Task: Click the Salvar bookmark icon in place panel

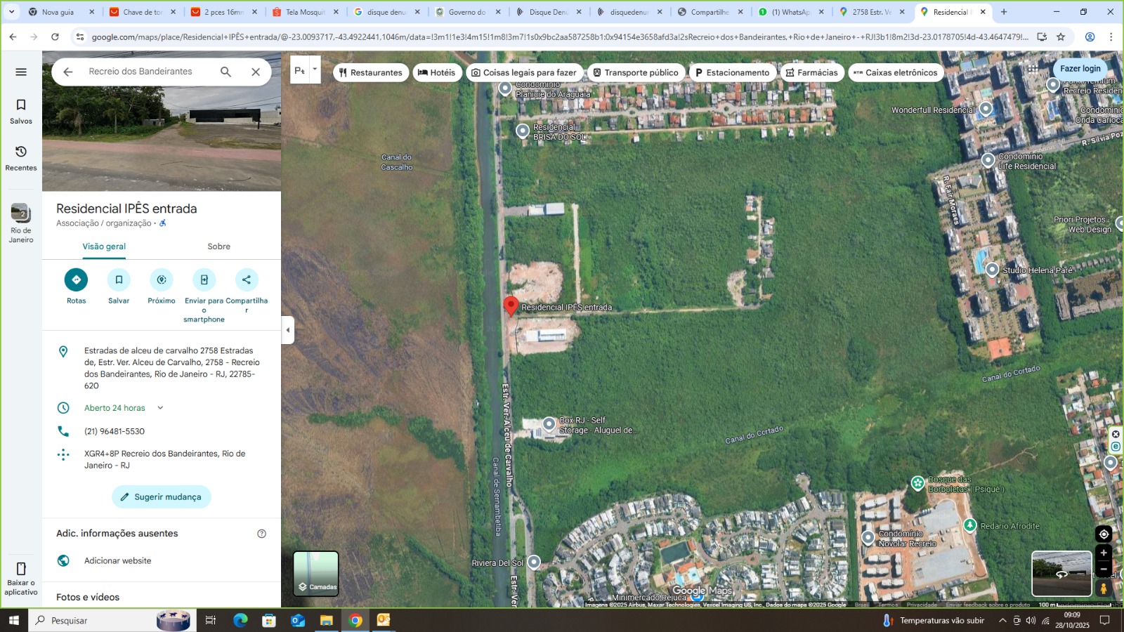Action: coord(119,279)
